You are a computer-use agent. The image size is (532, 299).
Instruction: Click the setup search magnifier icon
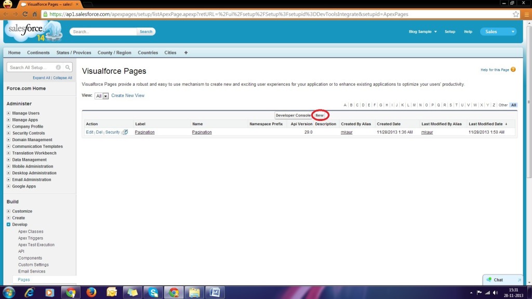click(68, 67)
